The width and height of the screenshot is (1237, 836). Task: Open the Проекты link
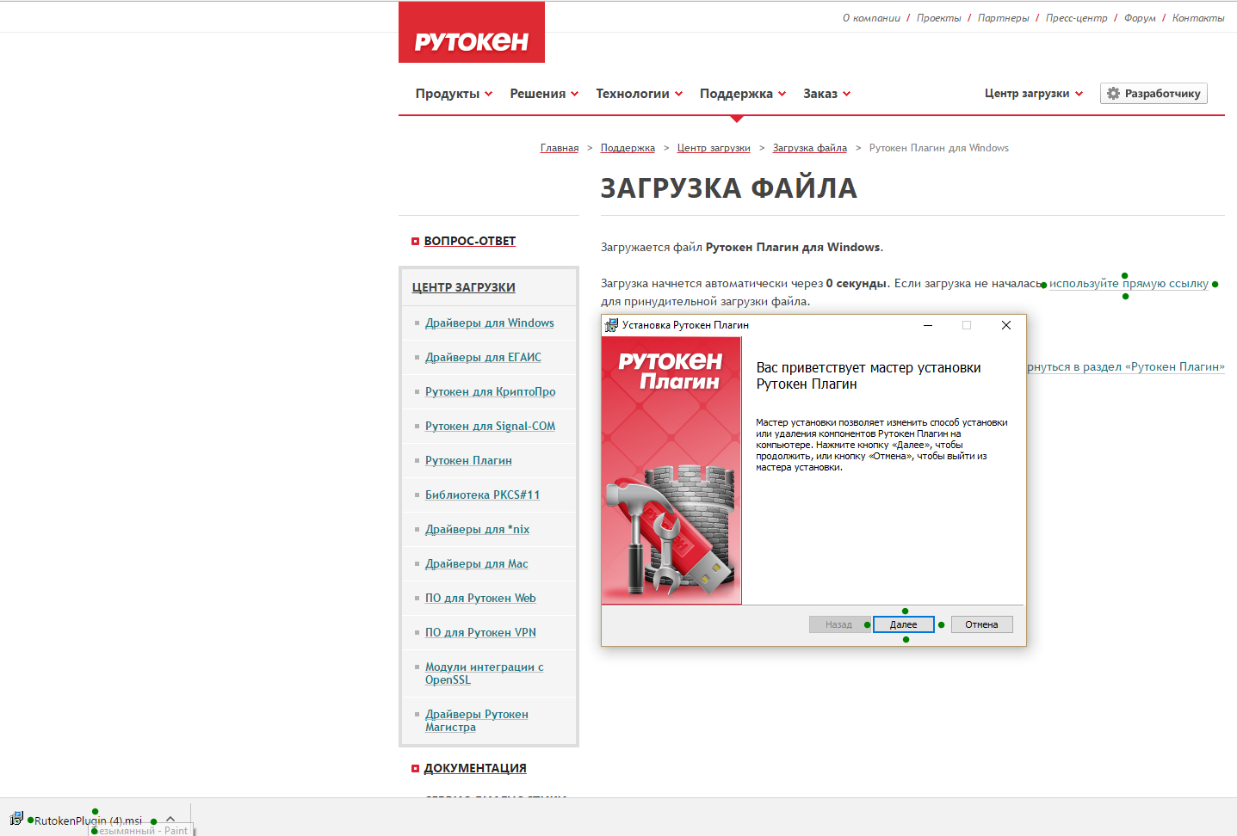pos(938,18)
